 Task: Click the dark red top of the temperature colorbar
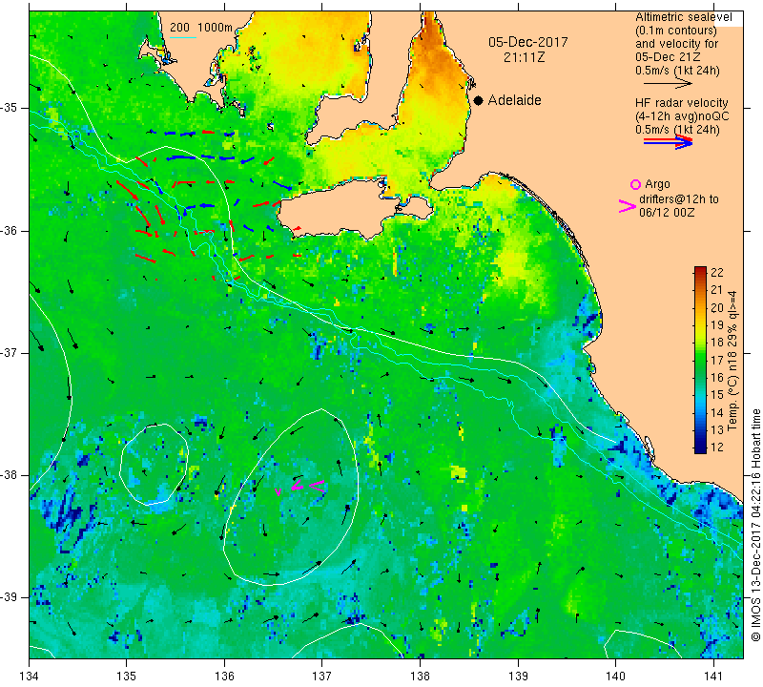click(x=700, y=270)
